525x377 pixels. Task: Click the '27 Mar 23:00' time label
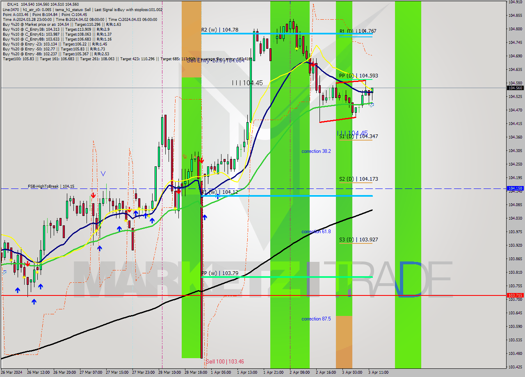144,372
